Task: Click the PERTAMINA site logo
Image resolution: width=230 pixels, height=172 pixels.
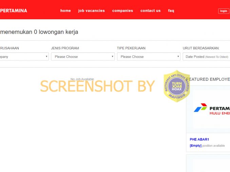Action: point(14,11)
